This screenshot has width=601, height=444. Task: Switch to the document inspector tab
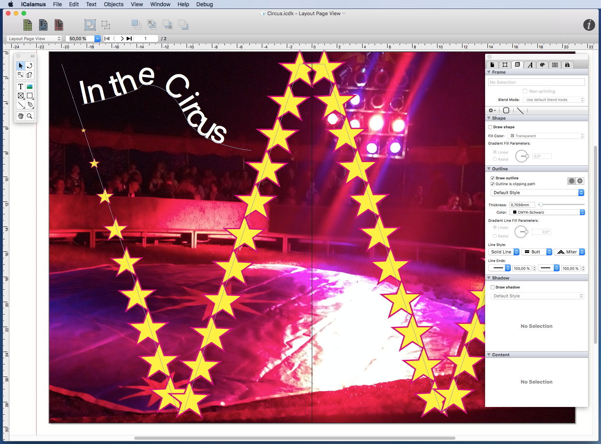492,65
